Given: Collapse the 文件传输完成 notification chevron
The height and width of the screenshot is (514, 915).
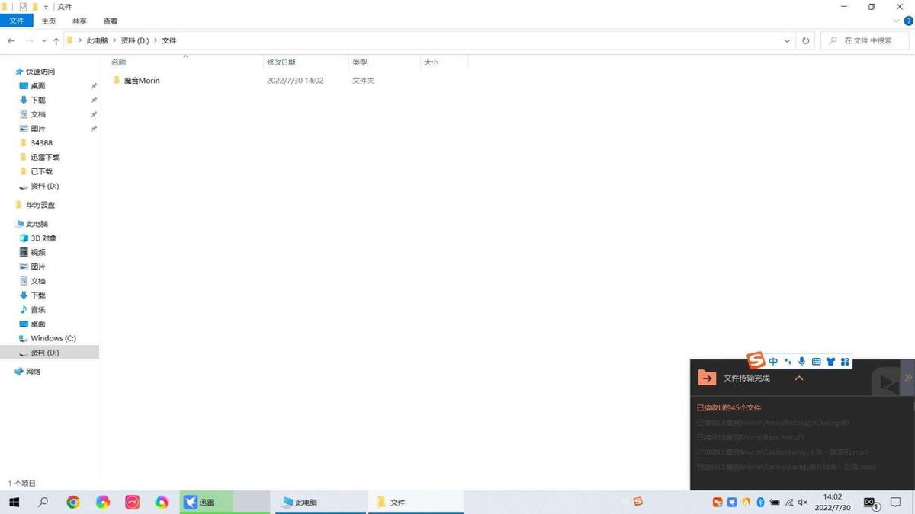Looking at the screenshot, I should coord(799,378).
